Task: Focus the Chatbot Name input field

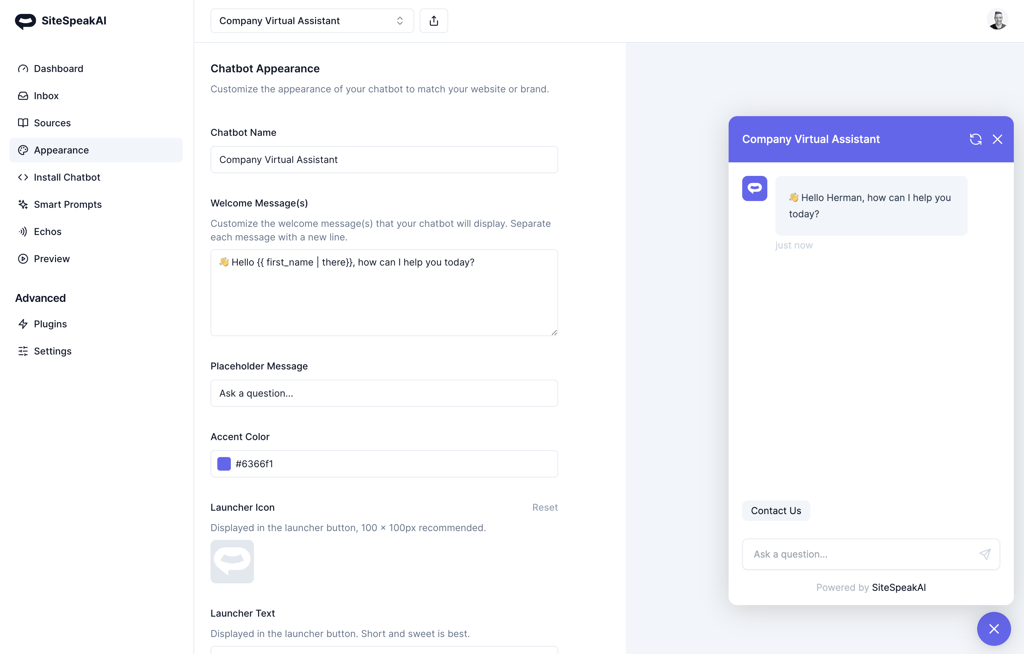Action: pos(384,160)
